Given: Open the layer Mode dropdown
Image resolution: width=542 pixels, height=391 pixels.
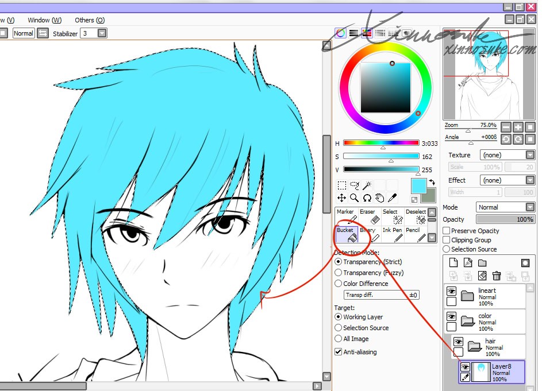Looking at the screenshot, I should (505, 207).
